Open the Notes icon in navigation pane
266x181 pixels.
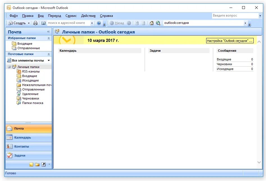pos(31,164)
